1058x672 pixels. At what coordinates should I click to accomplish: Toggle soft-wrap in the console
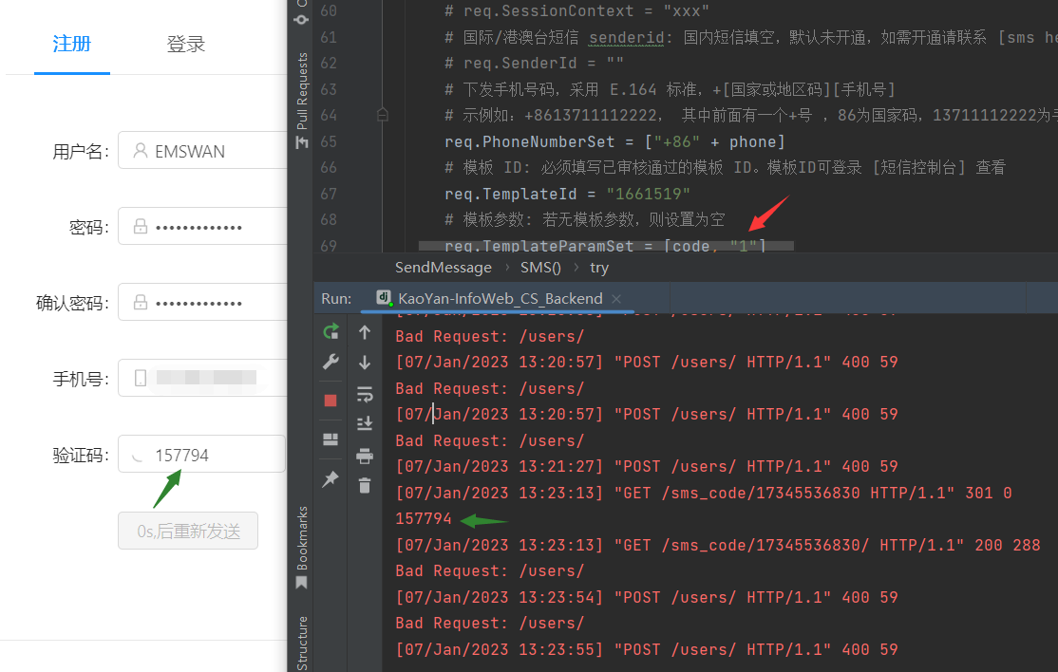365,393
